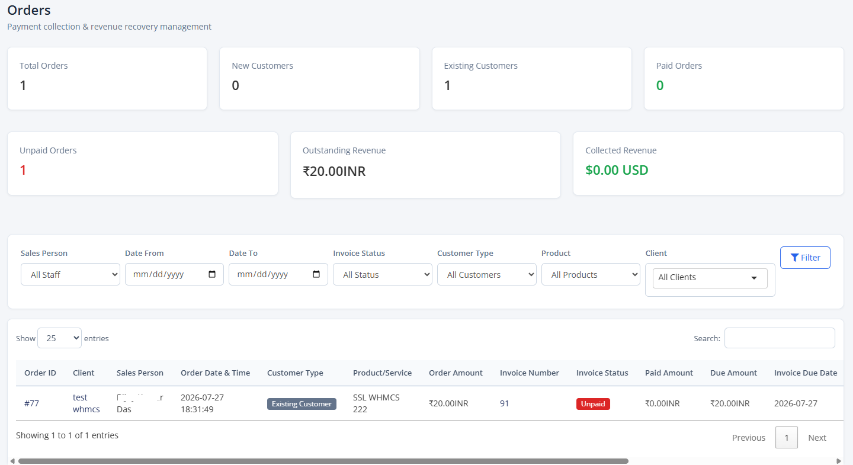Click the scrollbar left arrow
The image size is (853, 465).
click(12, 461)
